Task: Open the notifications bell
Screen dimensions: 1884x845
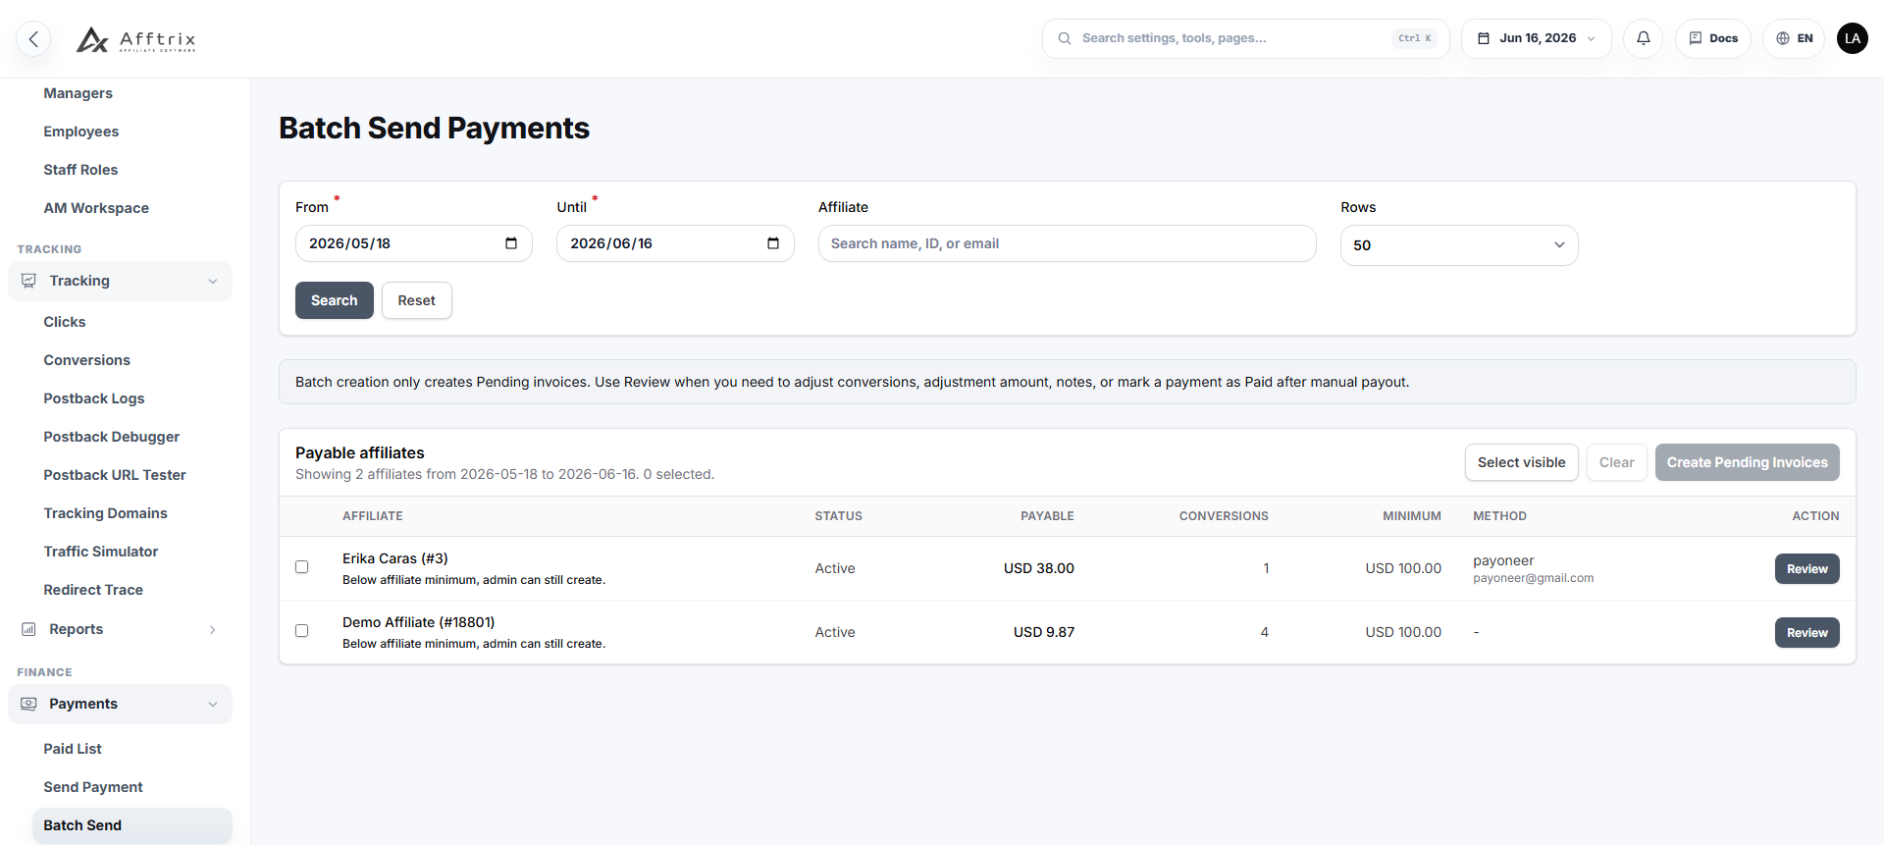Action: pyautogui.click(x=1643, y=38)
